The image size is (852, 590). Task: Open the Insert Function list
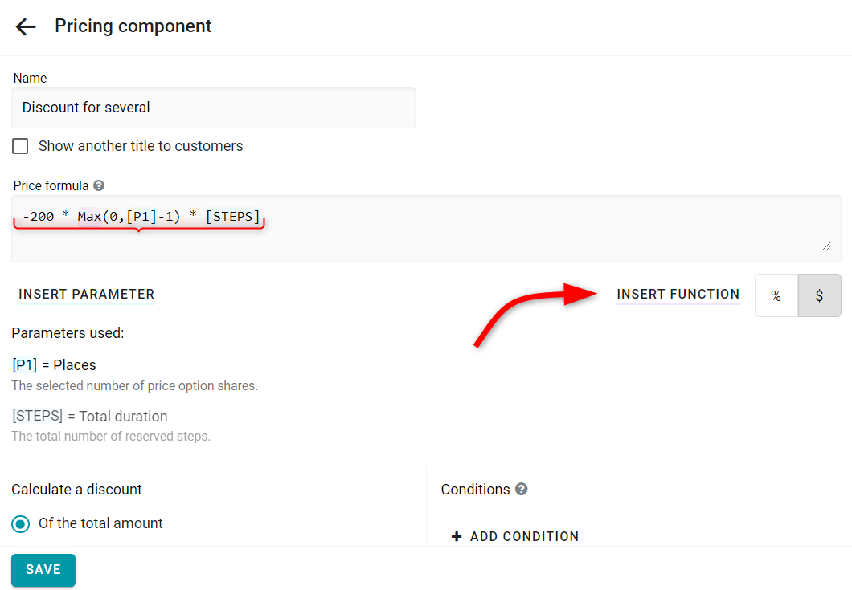point(678,294)
